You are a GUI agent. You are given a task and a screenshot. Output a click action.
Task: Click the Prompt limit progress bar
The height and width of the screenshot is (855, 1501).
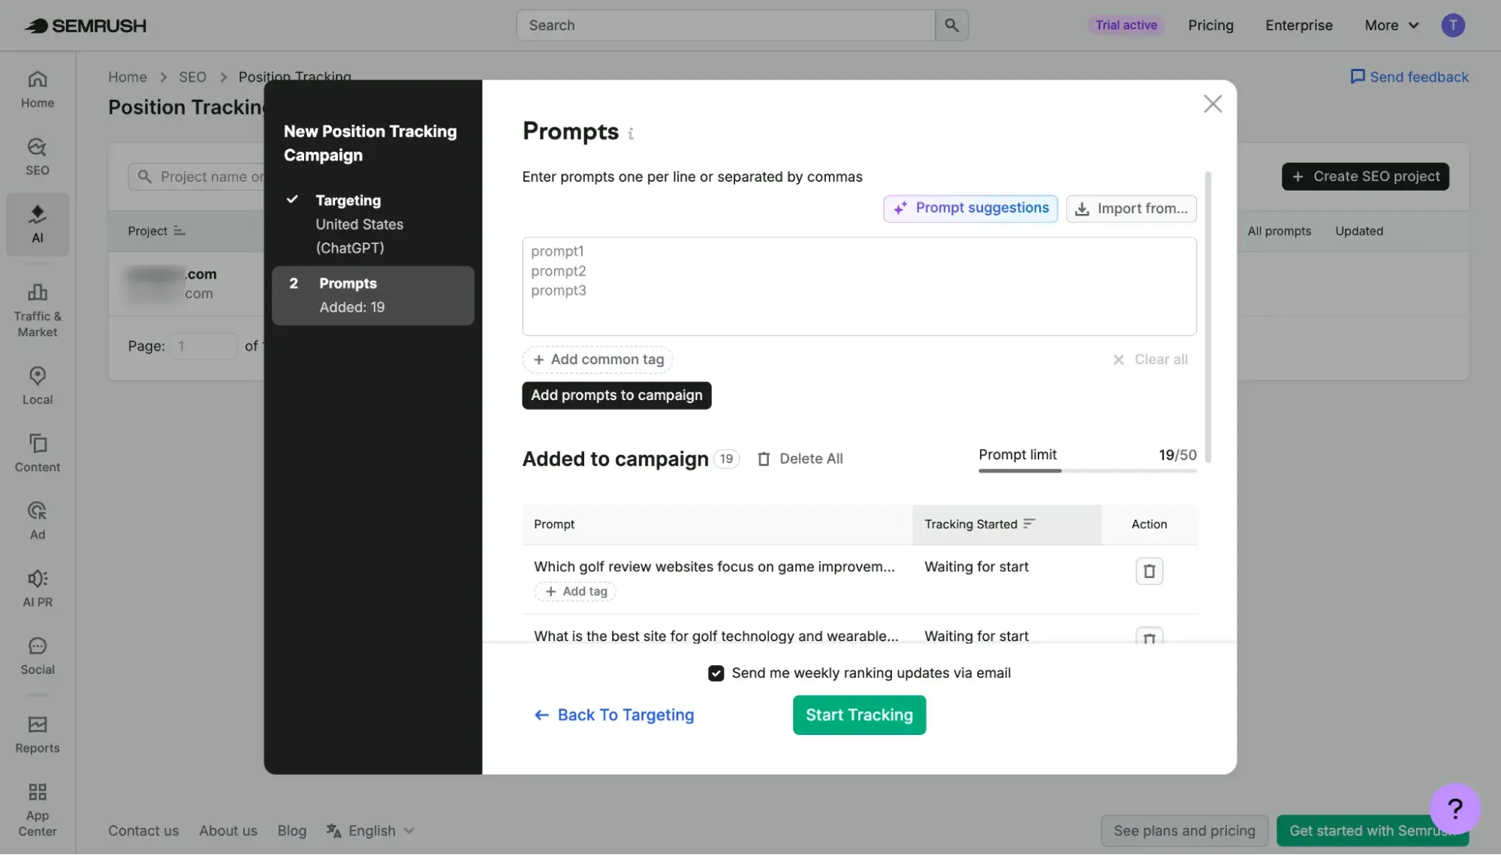click(1087, 471)
